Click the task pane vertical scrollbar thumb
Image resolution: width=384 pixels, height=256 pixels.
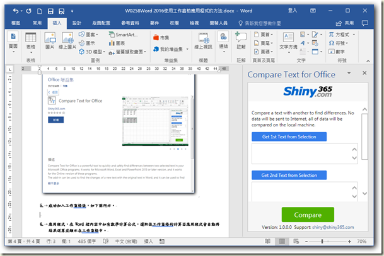tap(364, 136)
